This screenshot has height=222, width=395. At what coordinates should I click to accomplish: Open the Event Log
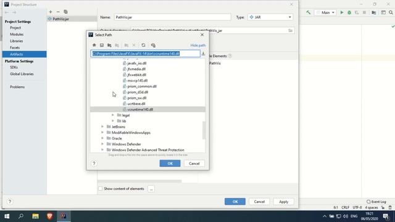tap(376, 202)
